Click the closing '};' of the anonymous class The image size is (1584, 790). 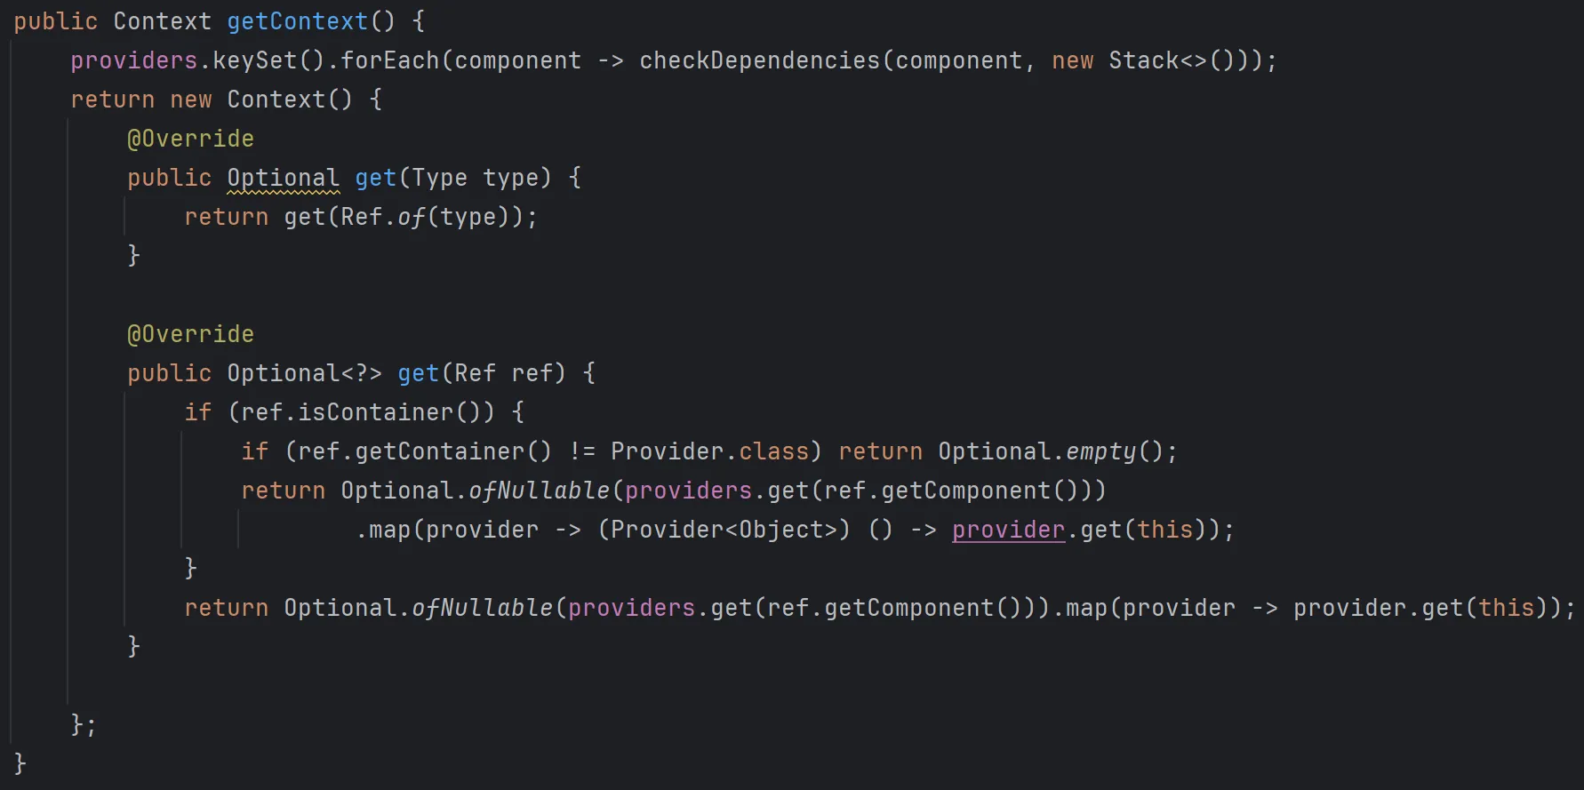(x=84, y=725)
